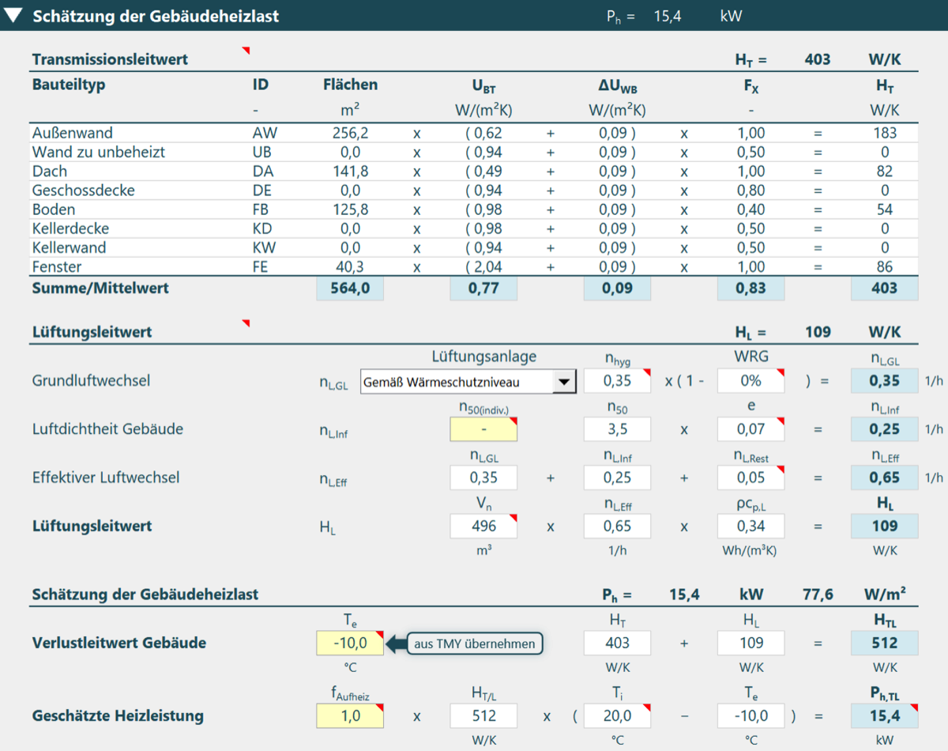Click the Boden F_X factor 0,40

point(750,209)
